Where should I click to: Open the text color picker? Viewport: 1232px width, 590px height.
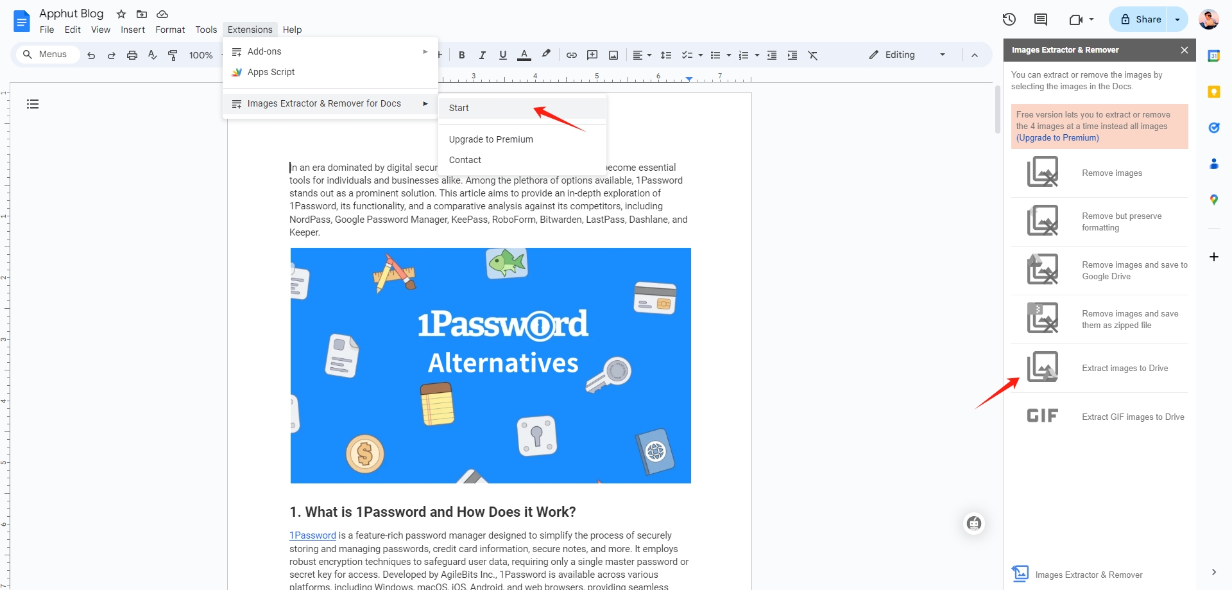(x=524, y=55)
